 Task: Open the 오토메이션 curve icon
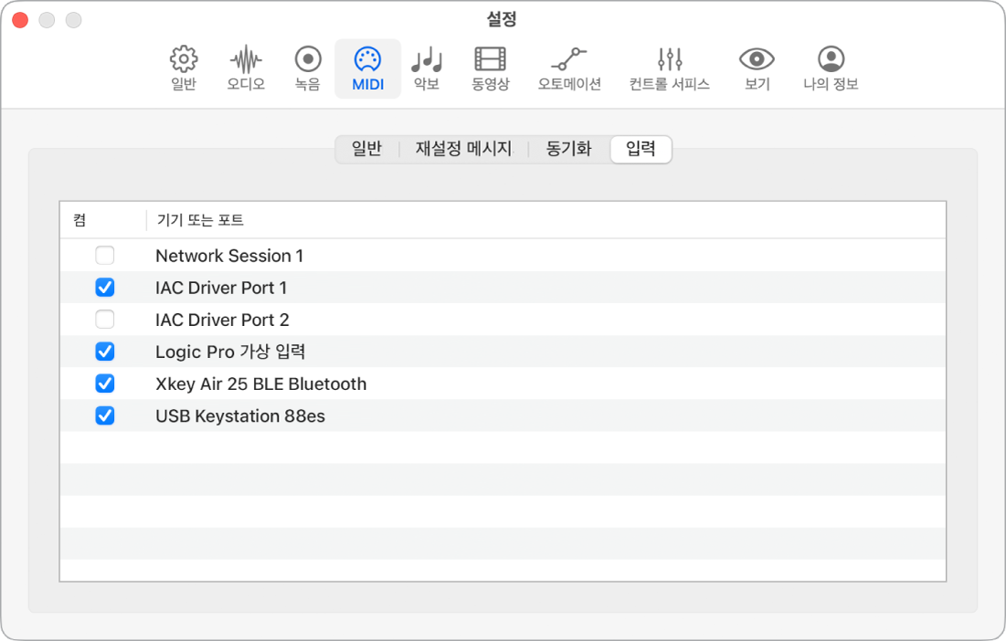pyautogui.click(x=569, y=60)
